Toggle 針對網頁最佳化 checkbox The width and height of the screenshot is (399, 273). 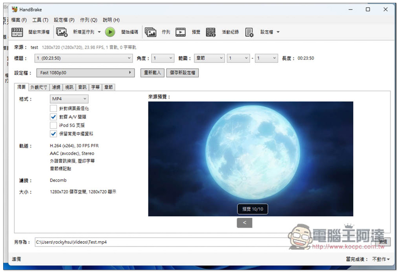click(53, 108)
